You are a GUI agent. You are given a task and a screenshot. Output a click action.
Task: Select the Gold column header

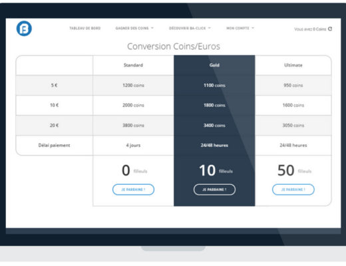coord(214,65)
